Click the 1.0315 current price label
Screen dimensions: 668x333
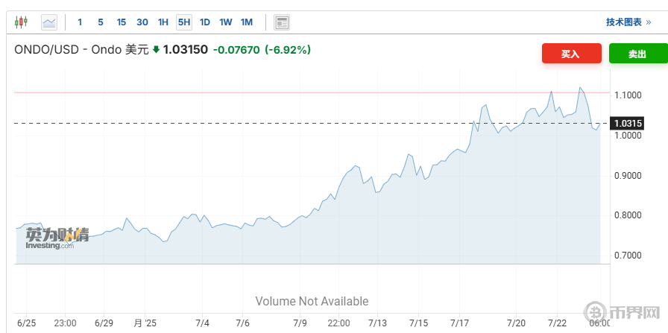click(x=628, y=123)
